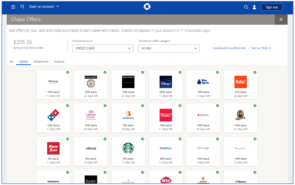This screenshot has width=295, height=185.
Task: Toggle the green checkmark on SimpliSafe offer
Action: [180, 139]
